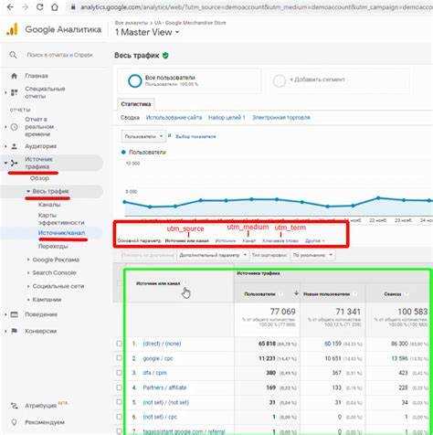
Task: Click the Google Analytics logo icon
Action: pyautogui.click(x=13, y=29)
